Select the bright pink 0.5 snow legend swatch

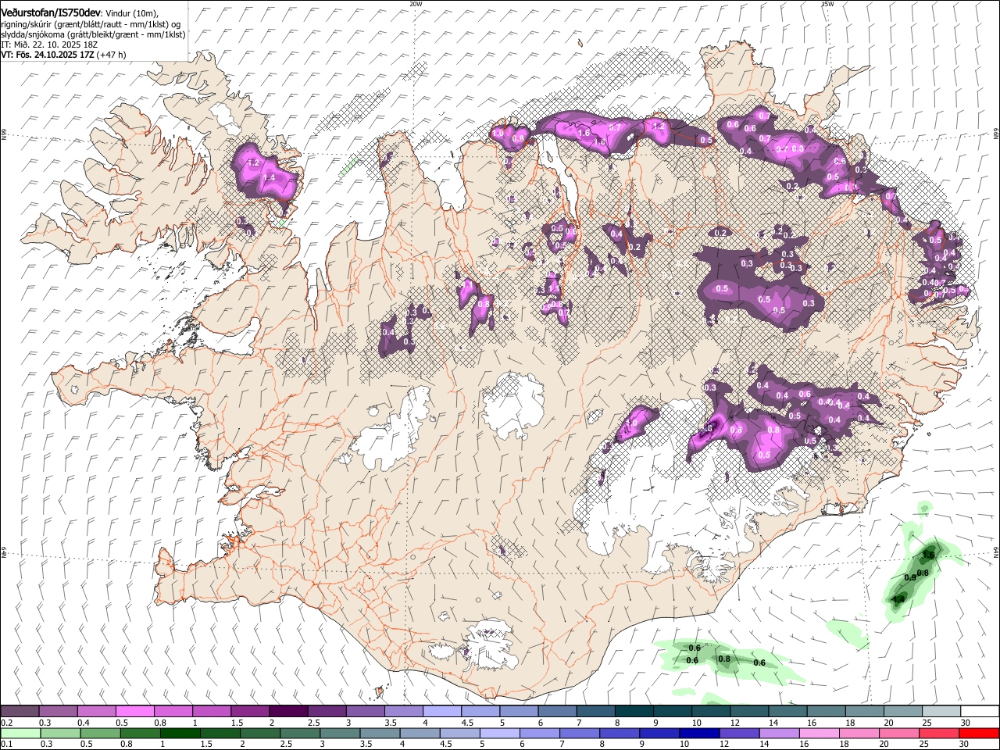[134, 711]
